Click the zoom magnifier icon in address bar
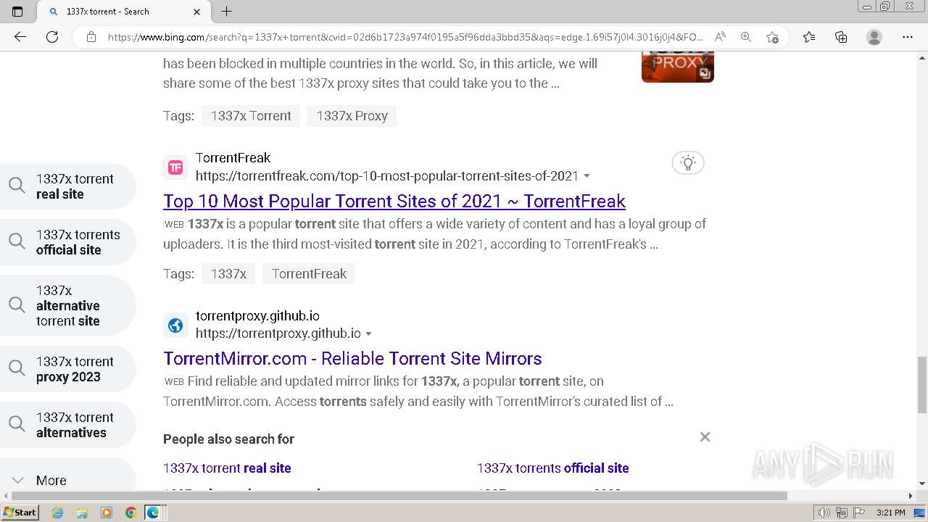 [x=746, y=37]
